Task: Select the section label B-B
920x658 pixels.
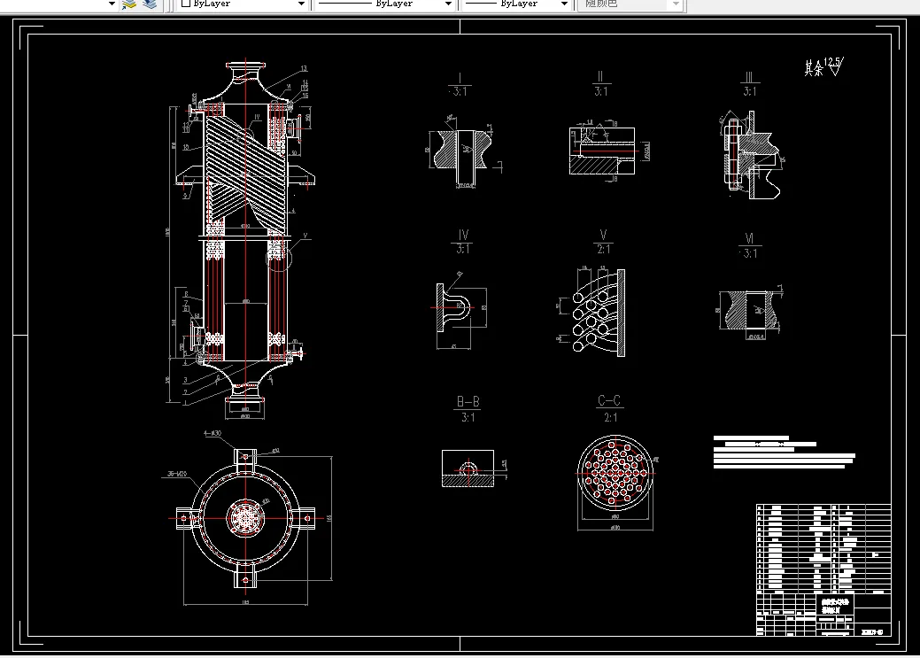Action: (x=468, y=401)
